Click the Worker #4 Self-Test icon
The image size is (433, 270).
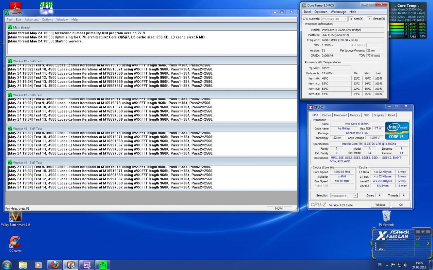[10, 162]
